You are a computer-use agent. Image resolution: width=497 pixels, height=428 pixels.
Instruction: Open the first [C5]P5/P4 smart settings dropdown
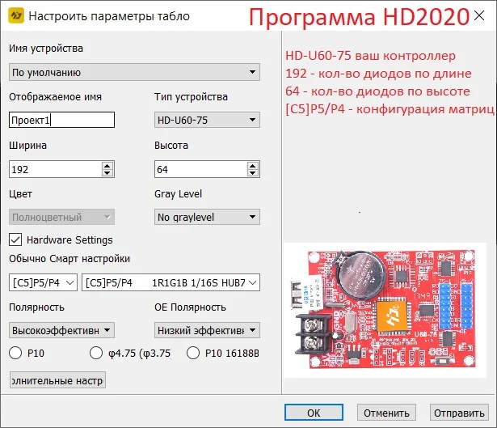click(x=43, y=282)
